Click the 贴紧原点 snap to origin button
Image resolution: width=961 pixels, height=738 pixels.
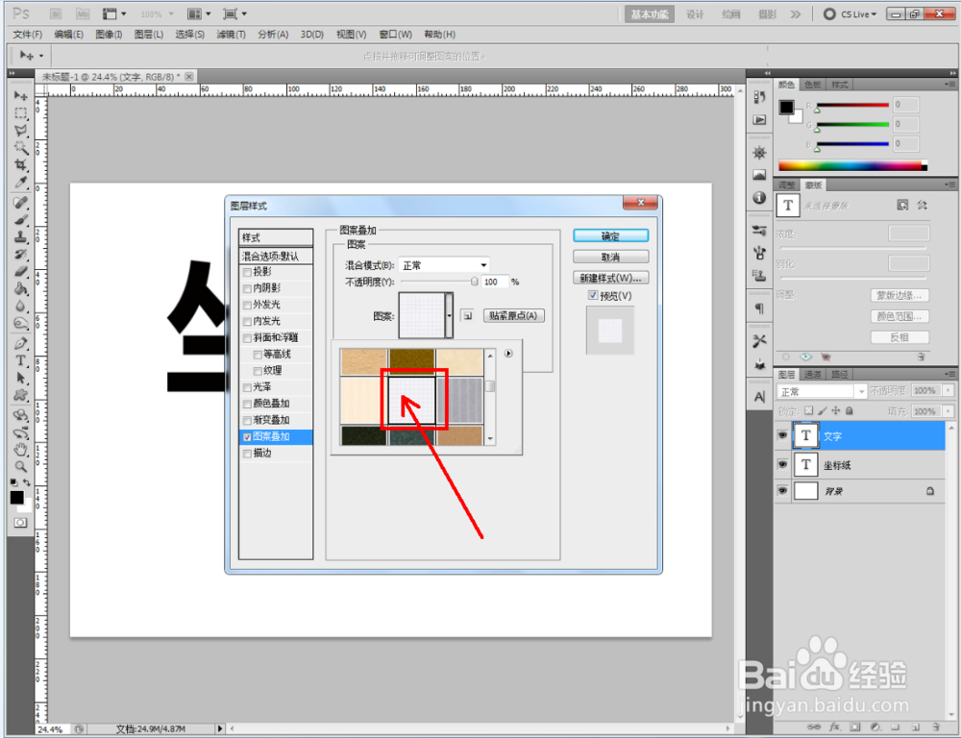coord(512,314)
